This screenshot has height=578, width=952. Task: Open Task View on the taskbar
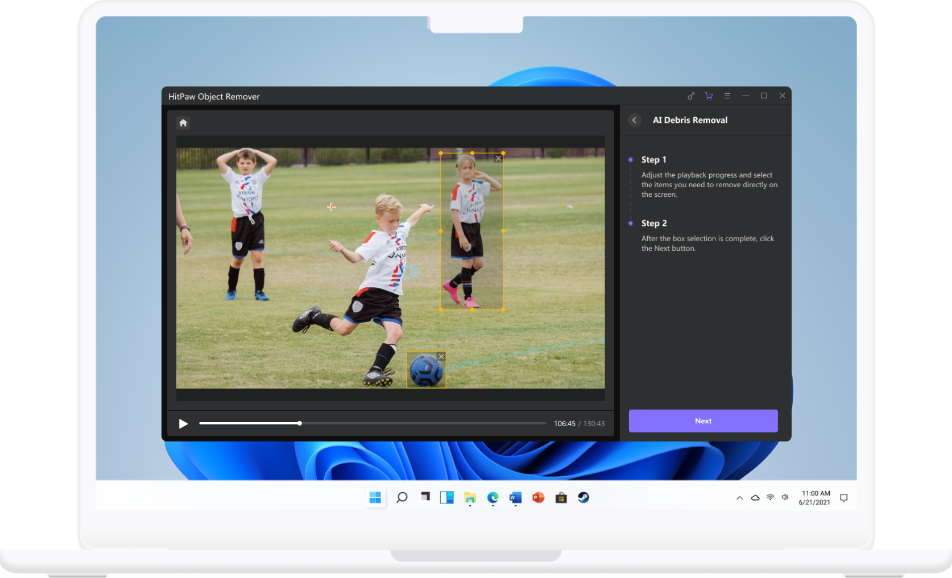point(425,497)
